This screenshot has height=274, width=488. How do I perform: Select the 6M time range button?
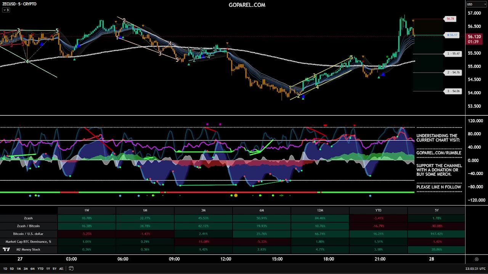tap(32, 269)
